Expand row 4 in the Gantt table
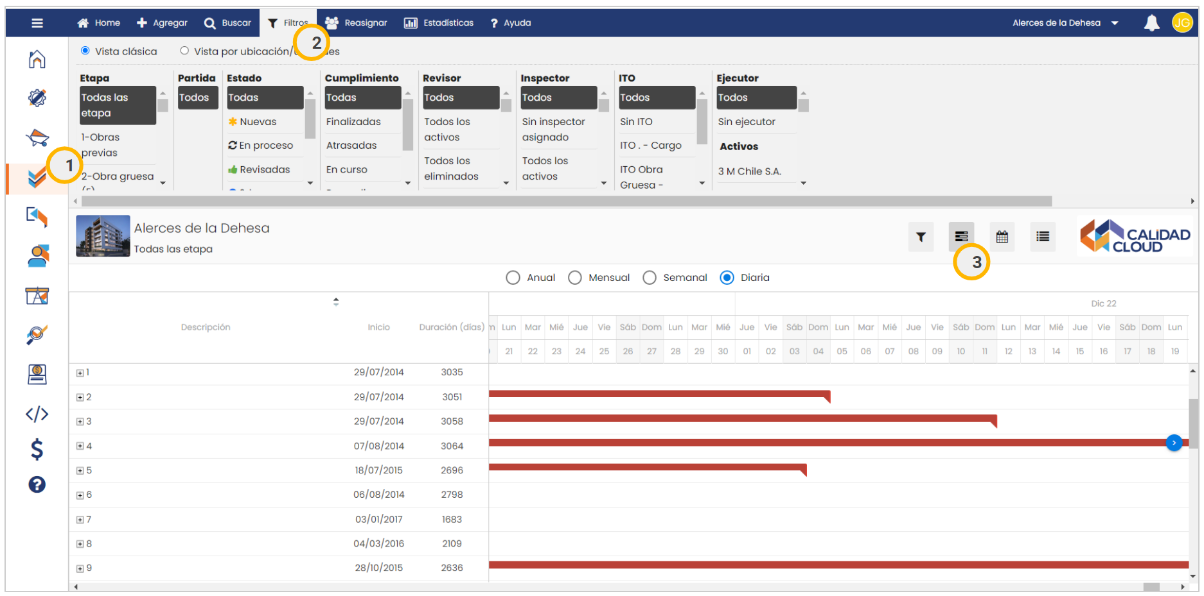1204x596 pixels. [x=80, y=446]
